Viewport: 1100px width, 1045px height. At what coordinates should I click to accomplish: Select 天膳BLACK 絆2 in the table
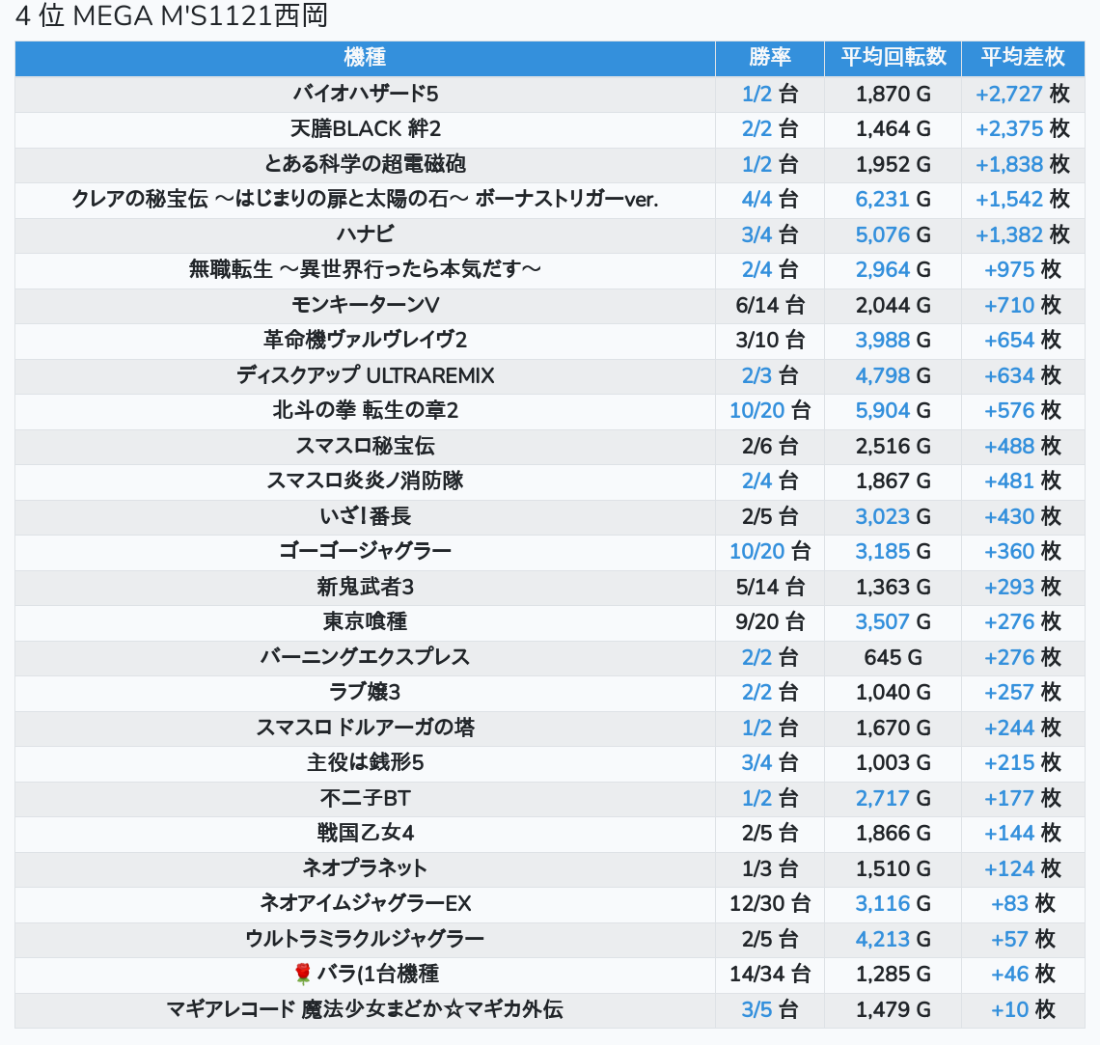click(x=365, y=129)
